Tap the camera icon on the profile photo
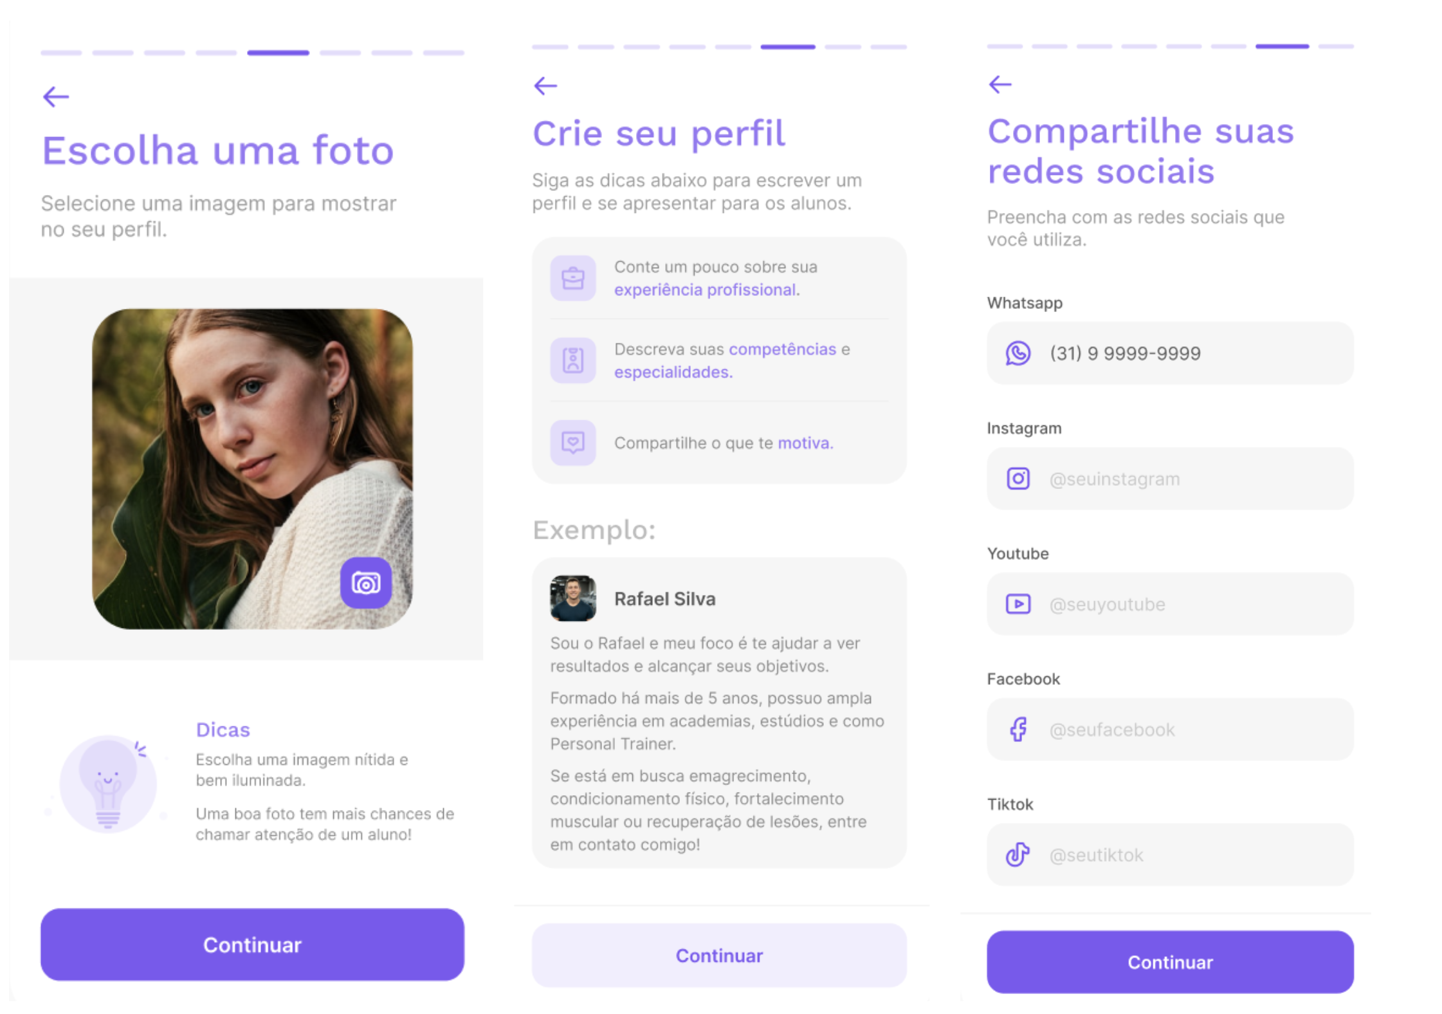Screen dimensions: 1442x1014 pyautogui.click(x=365, y=582)
